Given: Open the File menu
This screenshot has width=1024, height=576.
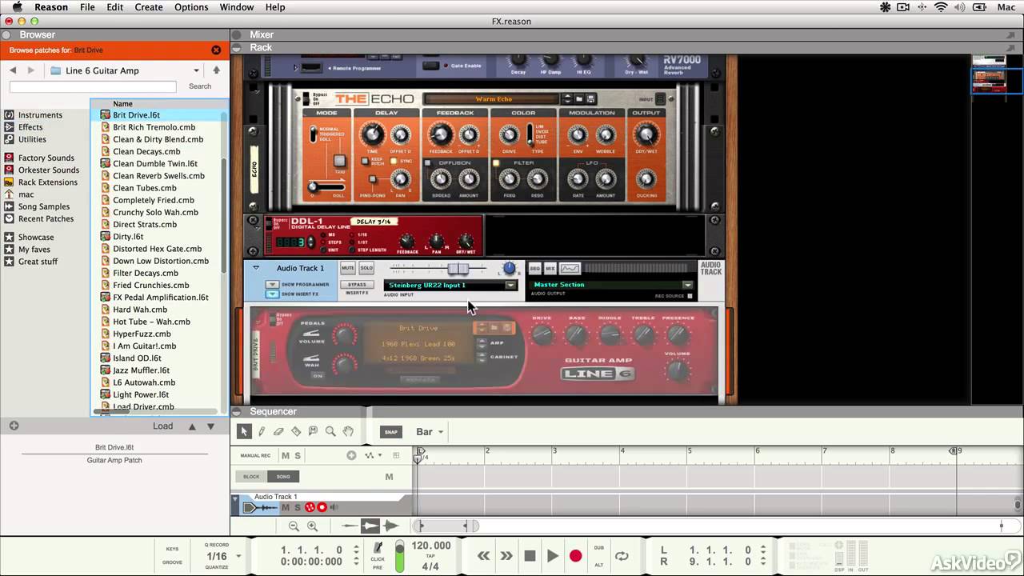Looking at the screenshot, I should 87,7.
